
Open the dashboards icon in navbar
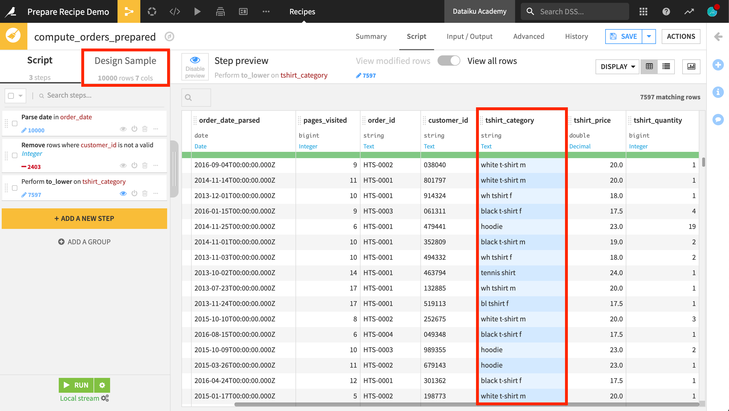click(243, 11)
